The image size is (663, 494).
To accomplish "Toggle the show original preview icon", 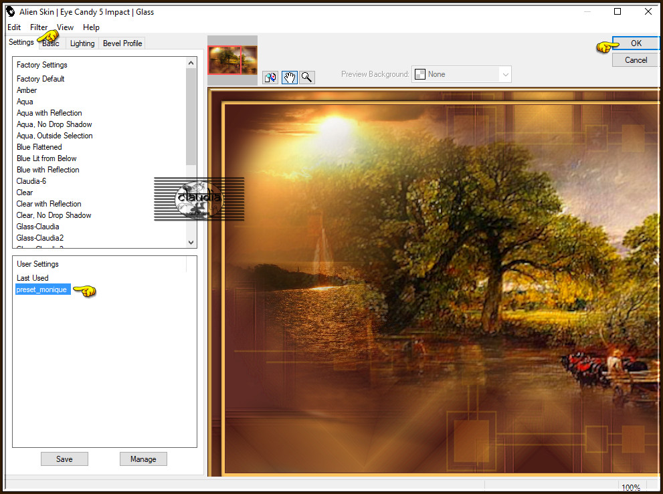I will (270, 78).
